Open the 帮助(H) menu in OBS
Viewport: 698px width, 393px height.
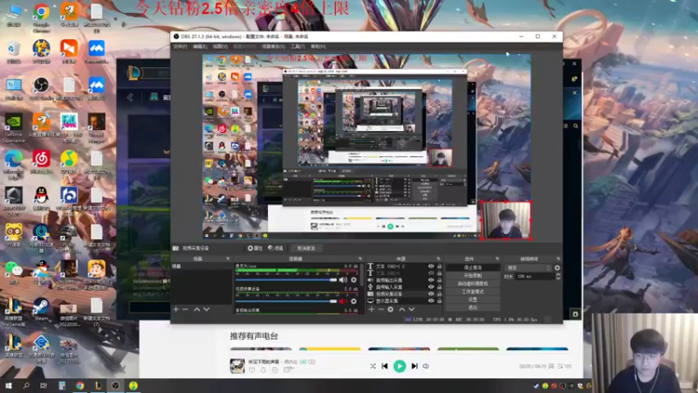pos(318,46)
